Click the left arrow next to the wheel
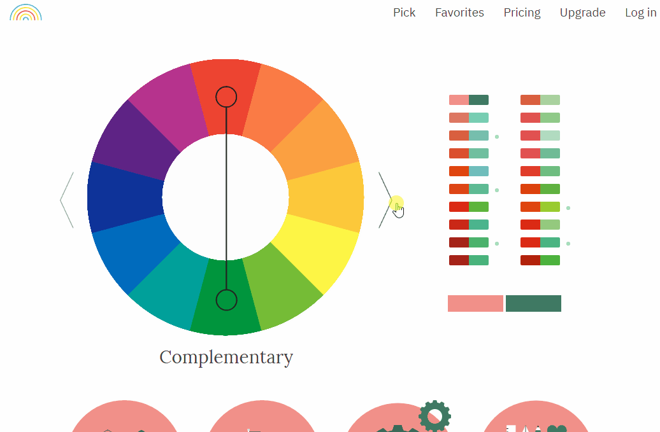Viewport: 660px width, 432px height. (67, 200)
